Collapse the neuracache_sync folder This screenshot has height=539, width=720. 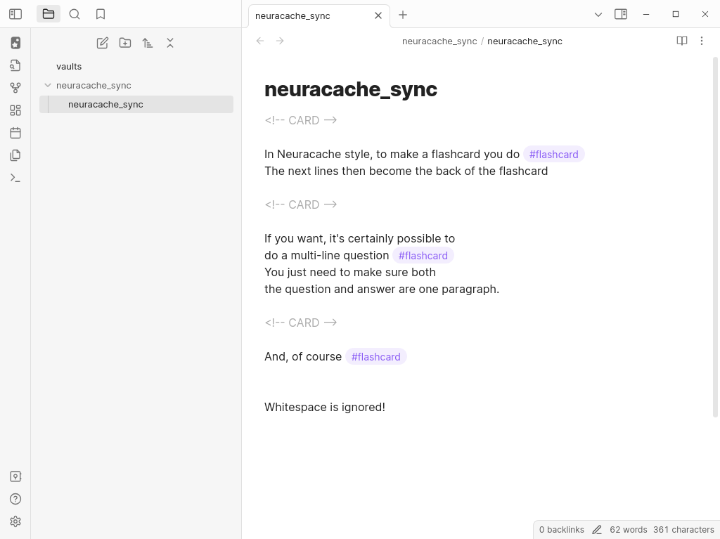click(x=48, y=85)
